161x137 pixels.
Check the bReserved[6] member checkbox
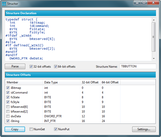point(8,107)
